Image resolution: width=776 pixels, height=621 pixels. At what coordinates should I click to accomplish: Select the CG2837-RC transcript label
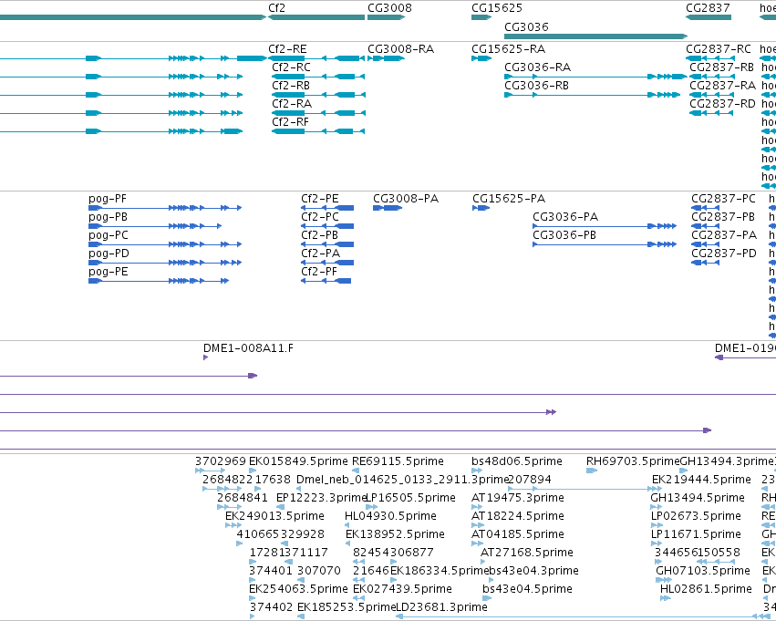(719, 49)
